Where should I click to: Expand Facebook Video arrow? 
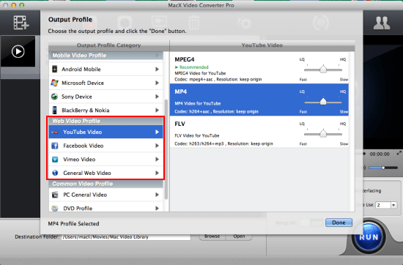click(157, 146)
